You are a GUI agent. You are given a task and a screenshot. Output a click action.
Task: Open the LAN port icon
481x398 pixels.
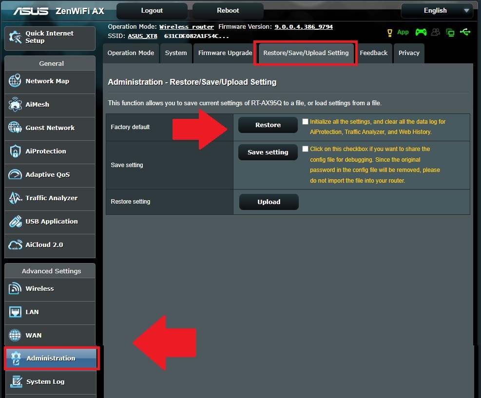(15, 312)
